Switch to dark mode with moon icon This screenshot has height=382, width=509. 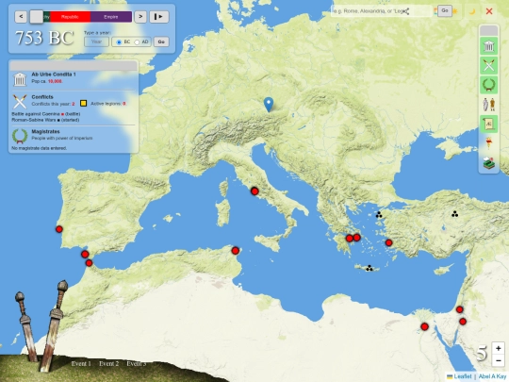click(x=472, y=11)
